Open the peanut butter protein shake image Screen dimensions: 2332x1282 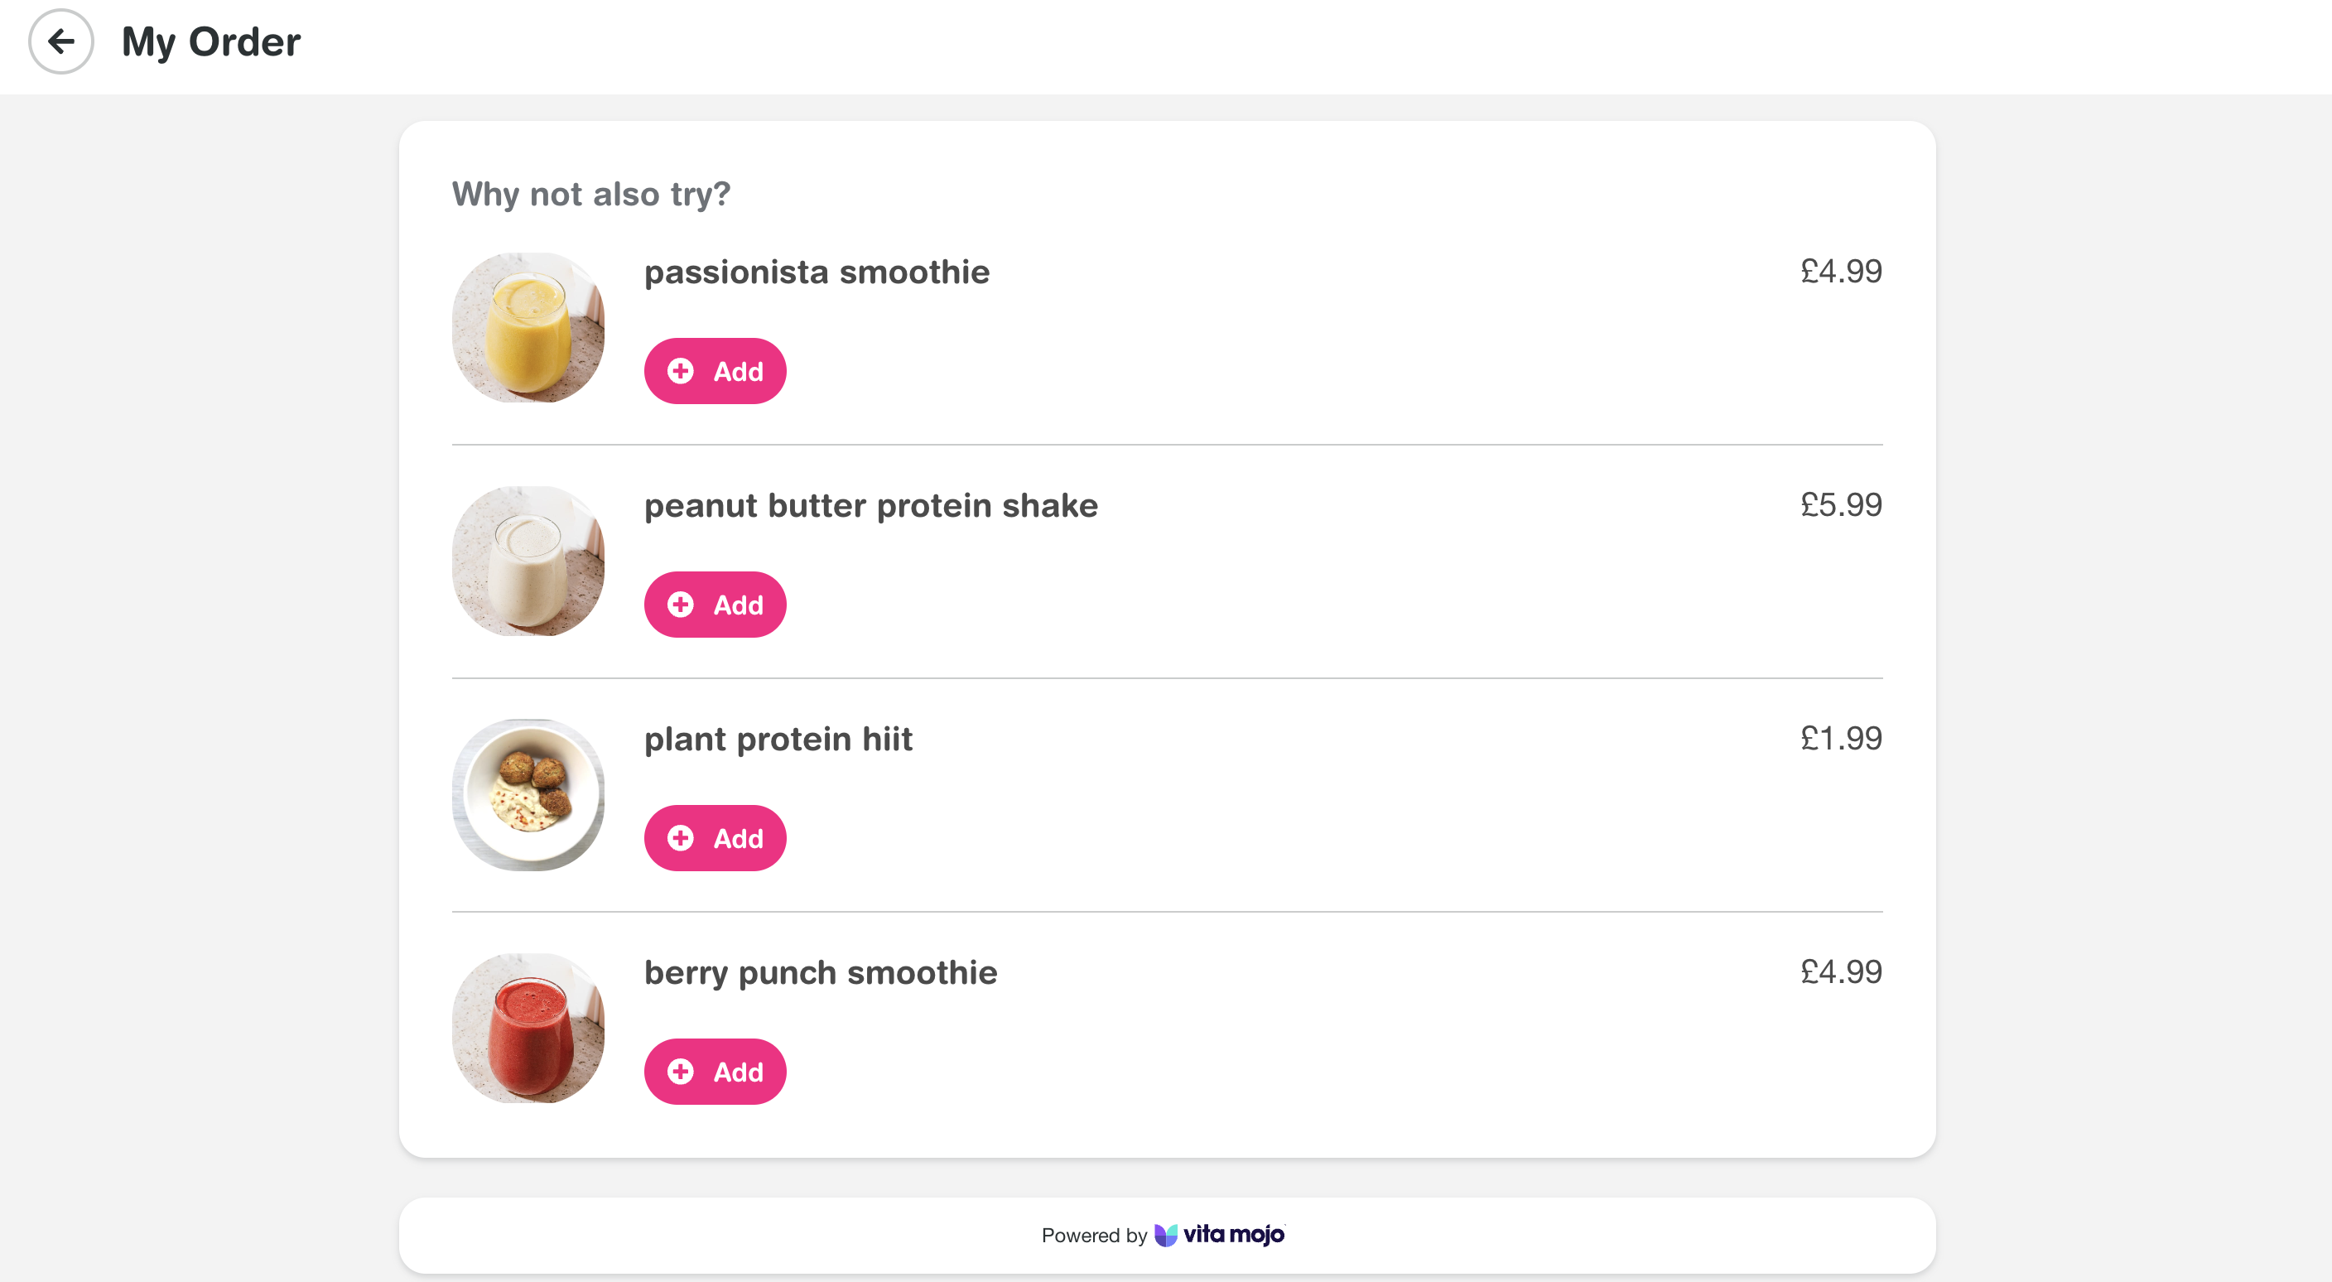(x=528, y=561)
